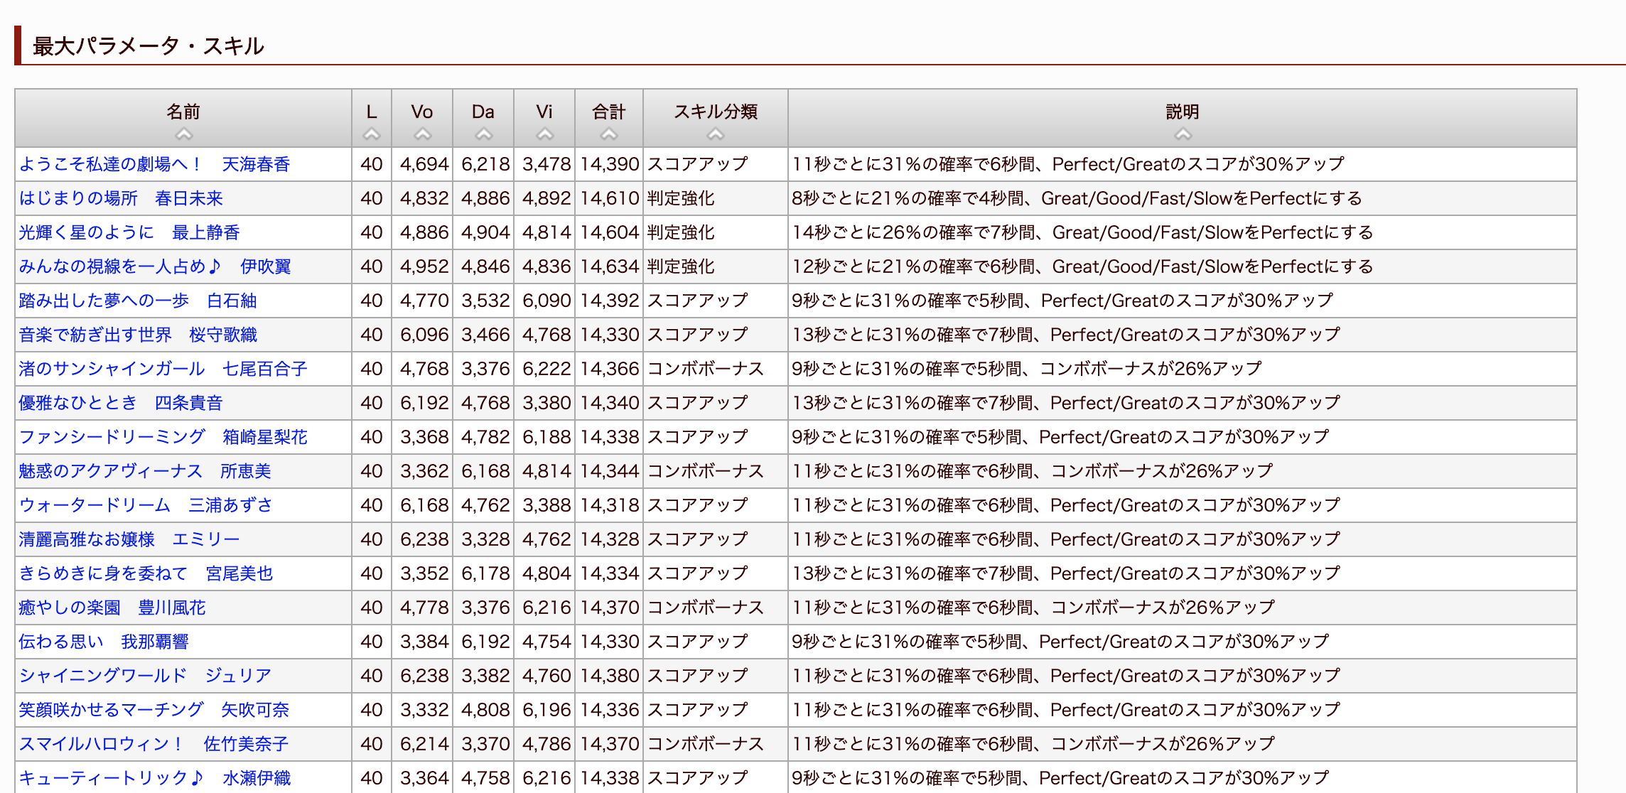Select total value 14,610 for 春日未来
Image resolution: width=1626 pixels, height=793 pixels.
tap(609, 198)
